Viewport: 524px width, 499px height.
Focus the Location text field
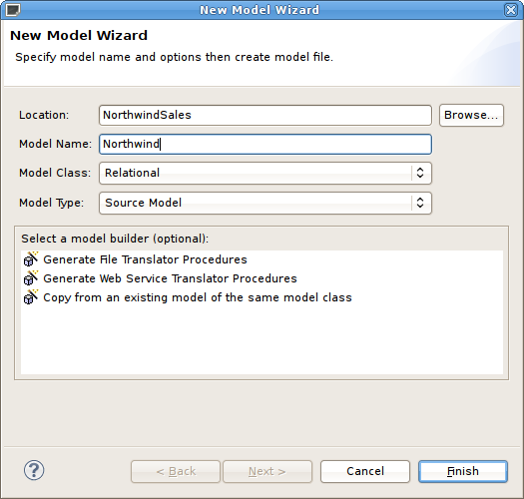point(265,116)
